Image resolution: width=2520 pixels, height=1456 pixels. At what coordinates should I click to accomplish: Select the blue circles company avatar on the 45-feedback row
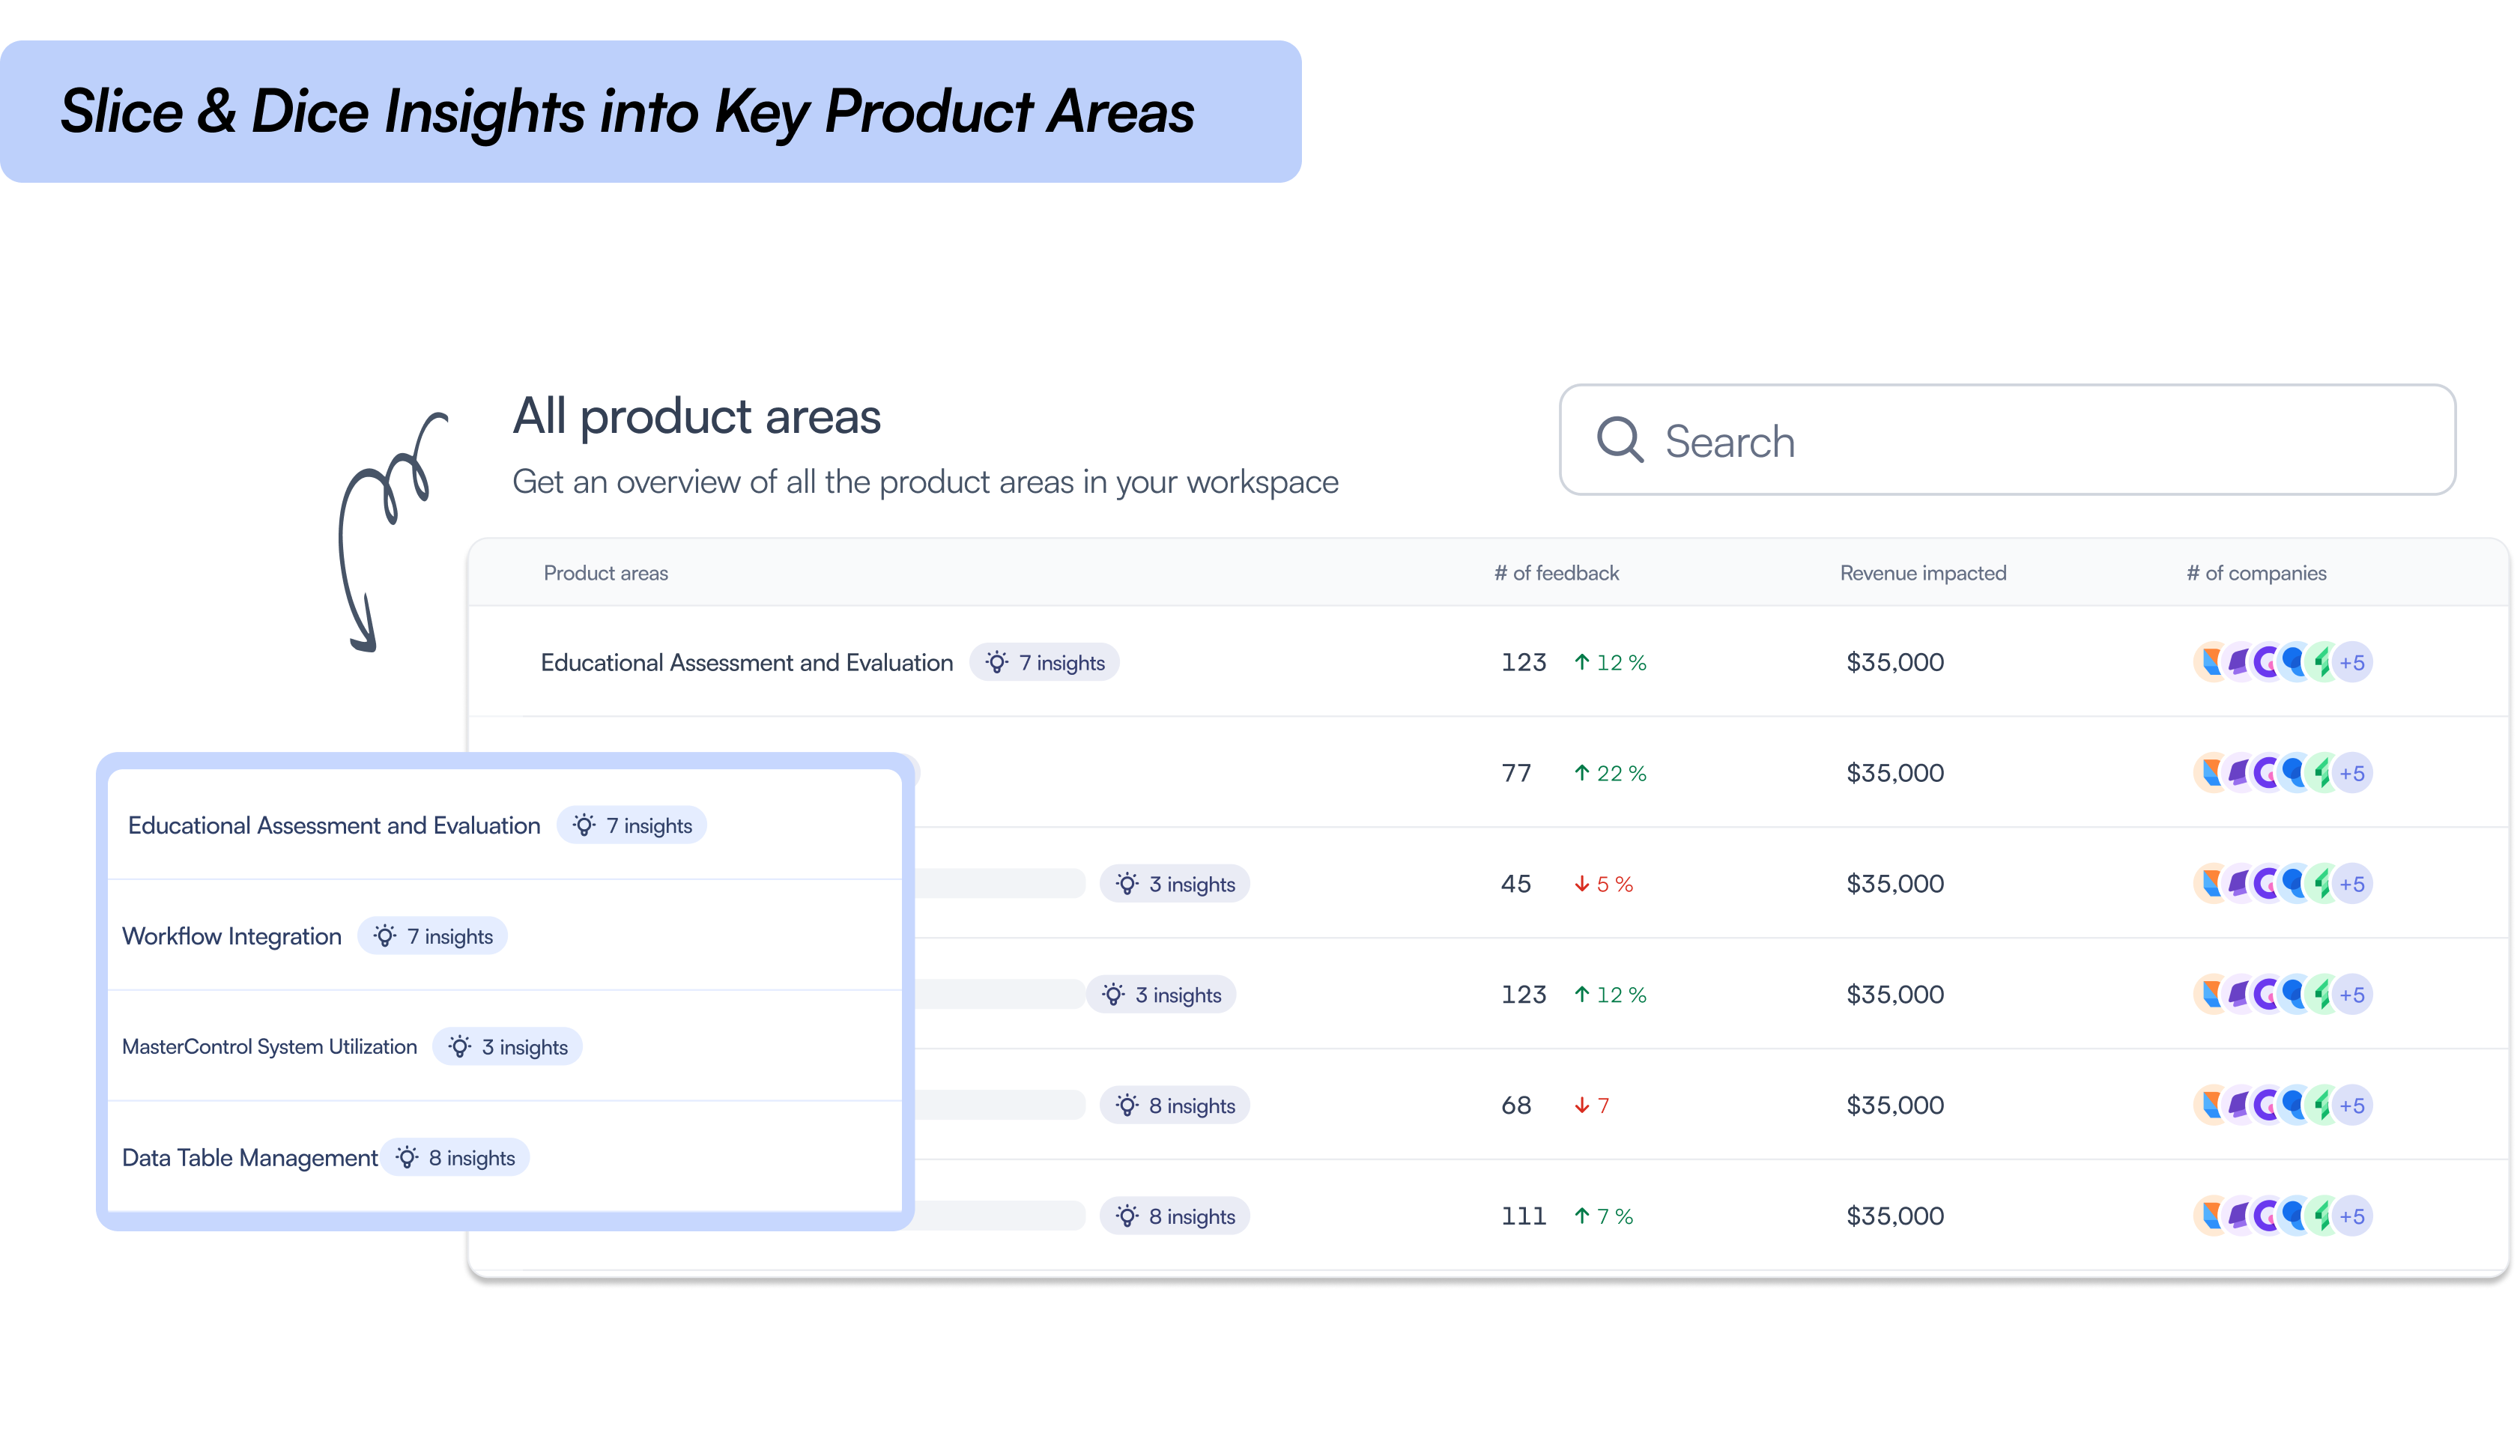[2293, 883]
